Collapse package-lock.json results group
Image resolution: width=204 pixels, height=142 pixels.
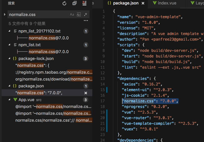point(10,59)
